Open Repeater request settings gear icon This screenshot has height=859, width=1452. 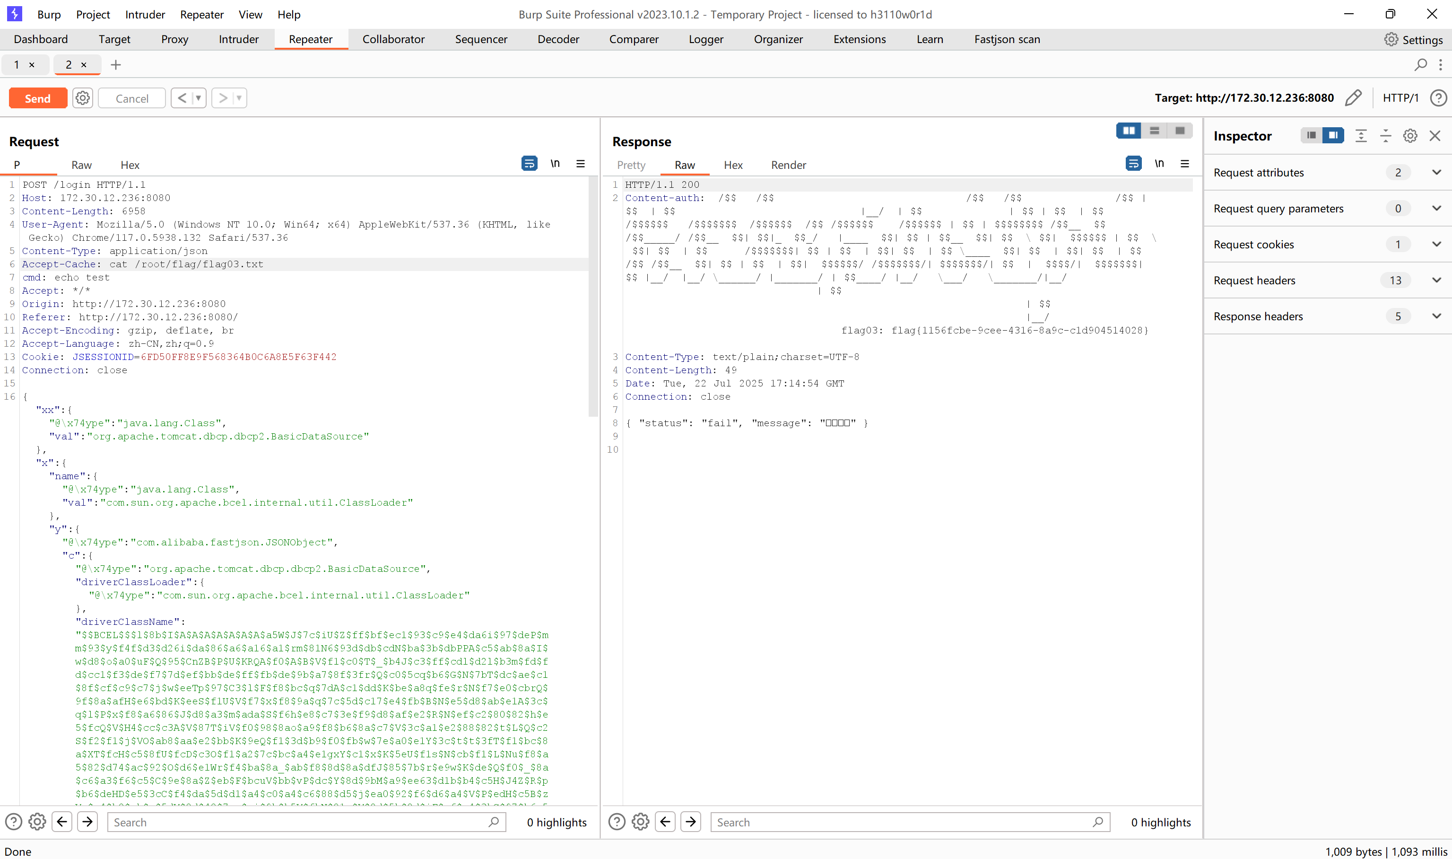click(83, 98)
